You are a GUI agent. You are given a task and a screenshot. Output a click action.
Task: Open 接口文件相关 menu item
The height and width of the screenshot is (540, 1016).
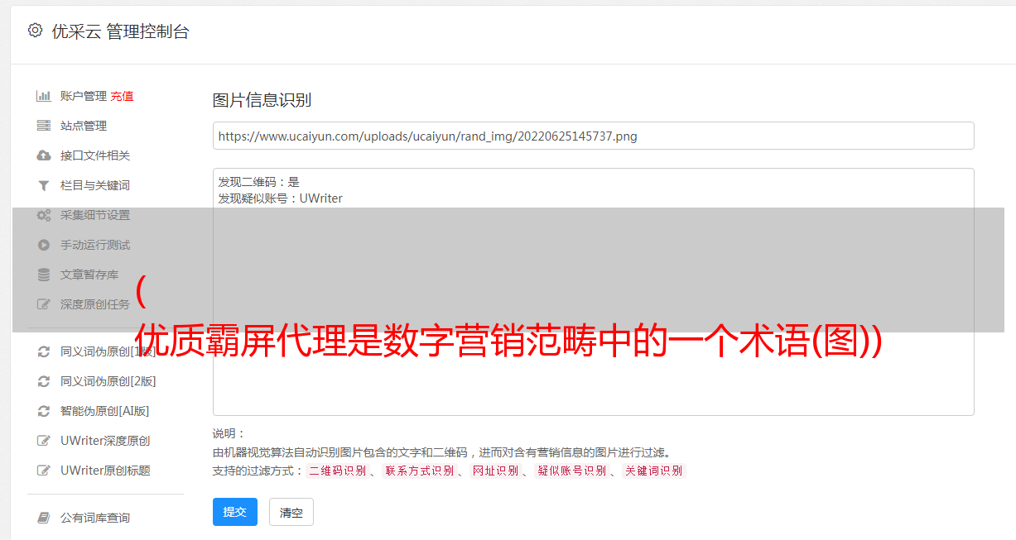pyautogui.click(x=95, y=155)
